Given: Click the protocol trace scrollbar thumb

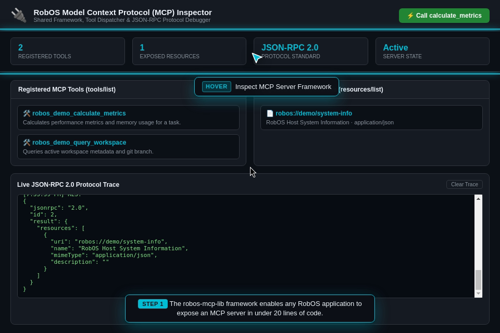Looking at the screenshot, I should click(x=478, y=279).
